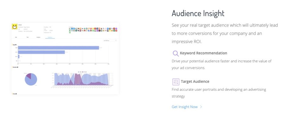This screenshot has width=304, height=116.
Task: Click the longest bar in Age chart
Action: 59,48
